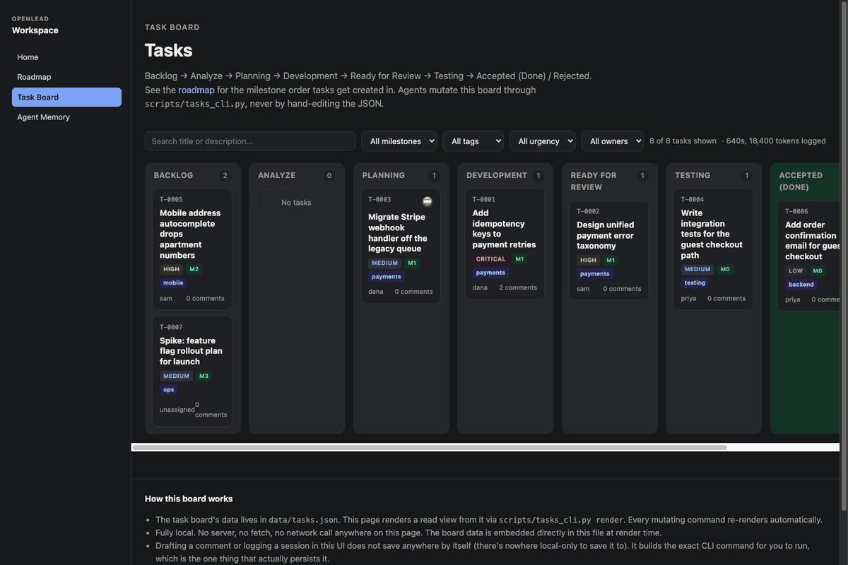Click the M2 milestone badge

point(194,269)
